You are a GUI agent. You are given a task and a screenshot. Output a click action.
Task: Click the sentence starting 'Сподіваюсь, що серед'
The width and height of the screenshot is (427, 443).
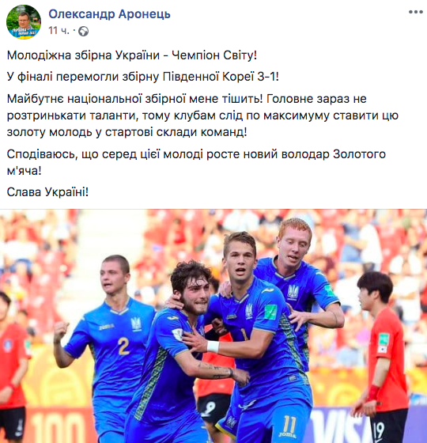(x=196, y=162)
